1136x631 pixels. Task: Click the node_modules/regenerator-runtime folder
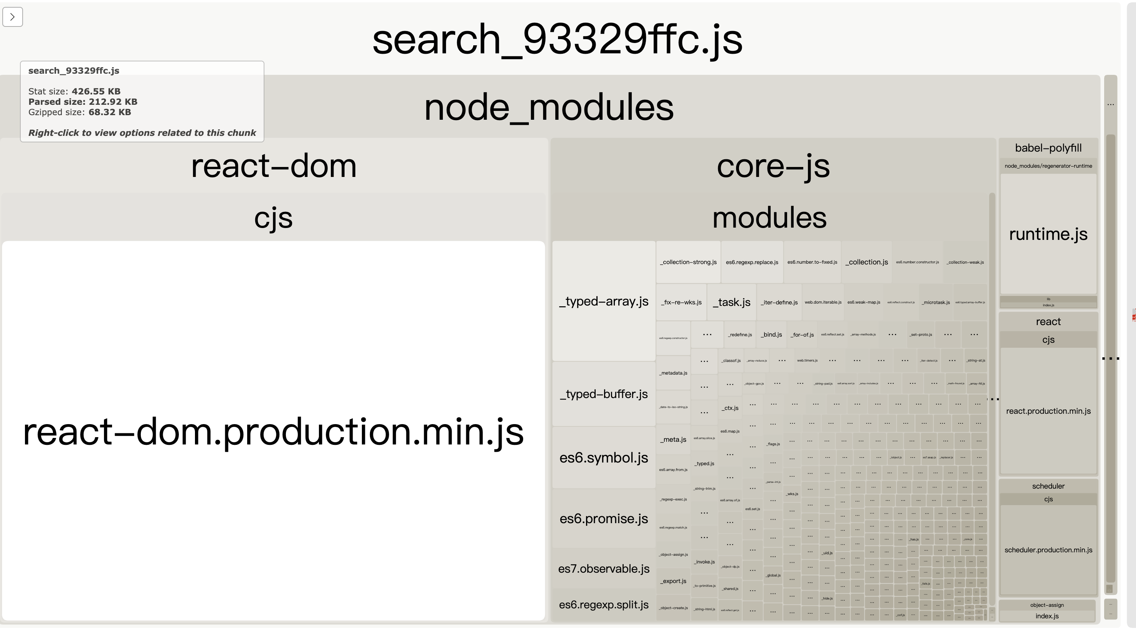[x=1048, y=166]
